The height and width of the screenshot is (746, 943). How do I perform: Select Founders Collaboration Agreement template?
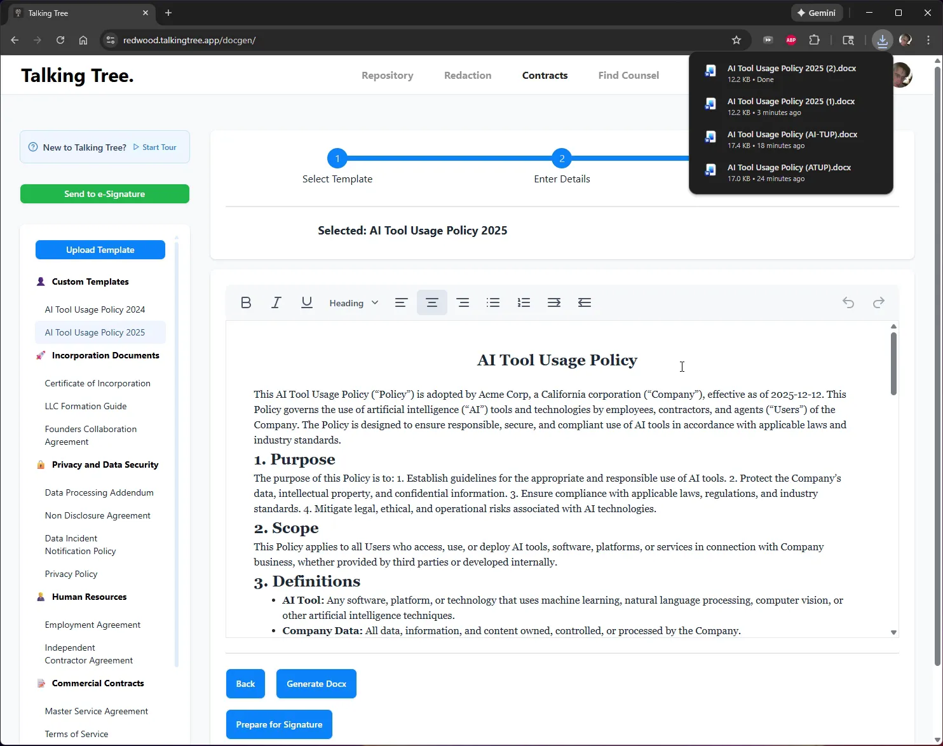point(91,435)
